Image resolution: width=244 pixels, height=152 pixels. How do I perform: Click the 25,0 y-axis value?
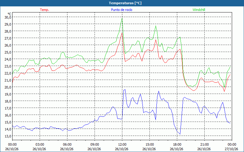coord(8,52)
